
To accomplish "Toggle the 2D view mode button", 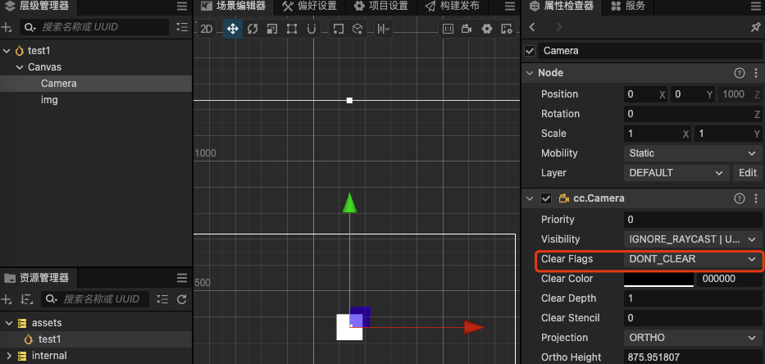I will pyautogui.click(x=207, y=29).
